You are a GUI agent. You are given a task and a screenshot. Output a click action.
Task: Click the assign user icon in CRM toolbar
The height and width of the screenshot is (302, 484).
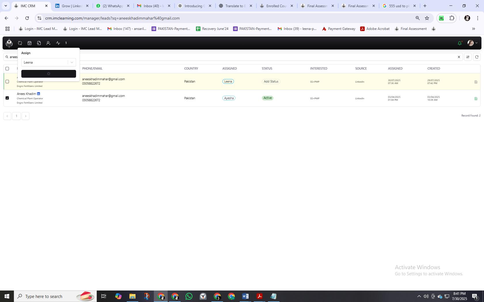click(x=48, y=43)
